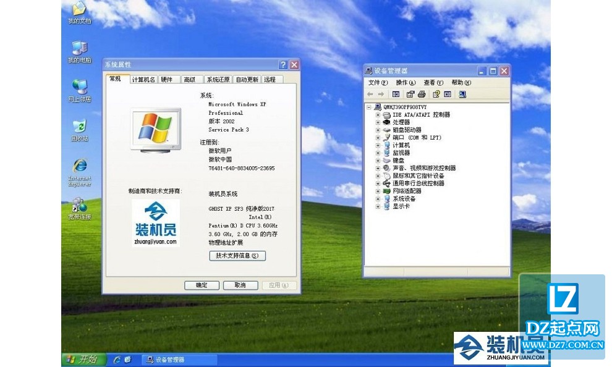Viewport: 612px width, 367px height.
Task: Select the 端口 (COM 和 LPT) port icon
Action: click(387, 137)
